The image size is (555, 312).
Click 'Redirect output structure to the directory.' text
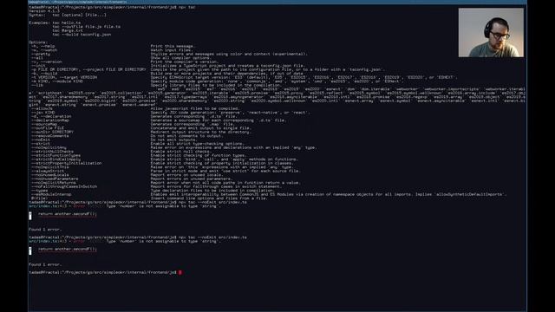[200, 132]
